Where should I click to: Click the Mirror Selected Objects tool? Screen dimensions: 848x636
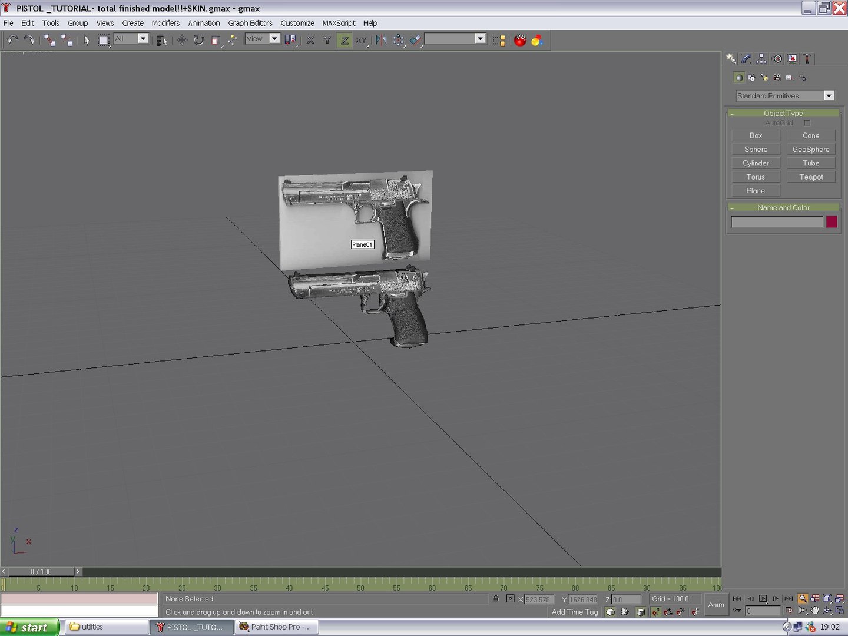click(381, 40)
